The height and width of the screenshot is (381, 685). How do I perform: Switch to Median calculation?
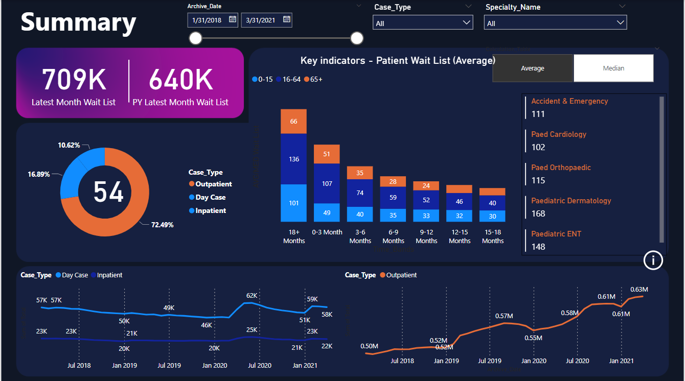click(x=613, y=67)
